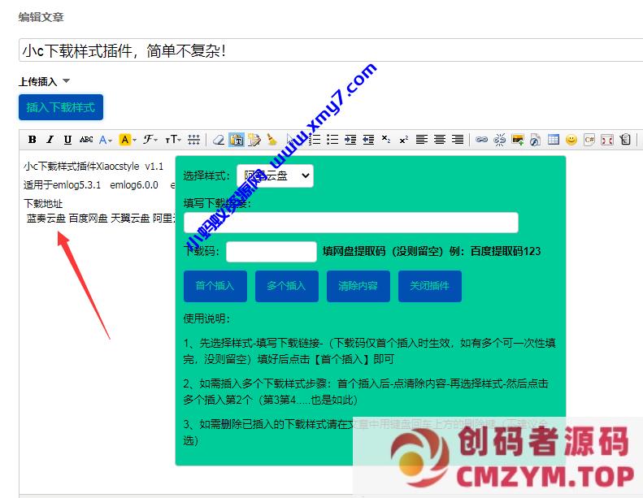This screenshot has width=643, height=498.
Task: Open the 选择样式 dropdown
Action: 275,175
